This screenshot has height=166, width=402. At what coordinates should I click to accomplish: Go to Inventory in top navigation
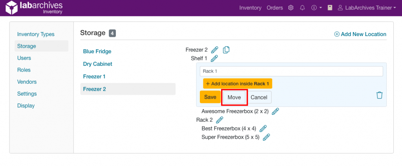click(250, 8)
